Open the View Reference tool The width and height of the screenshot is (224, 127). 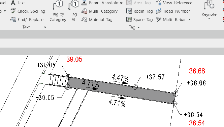click(174, 3)
